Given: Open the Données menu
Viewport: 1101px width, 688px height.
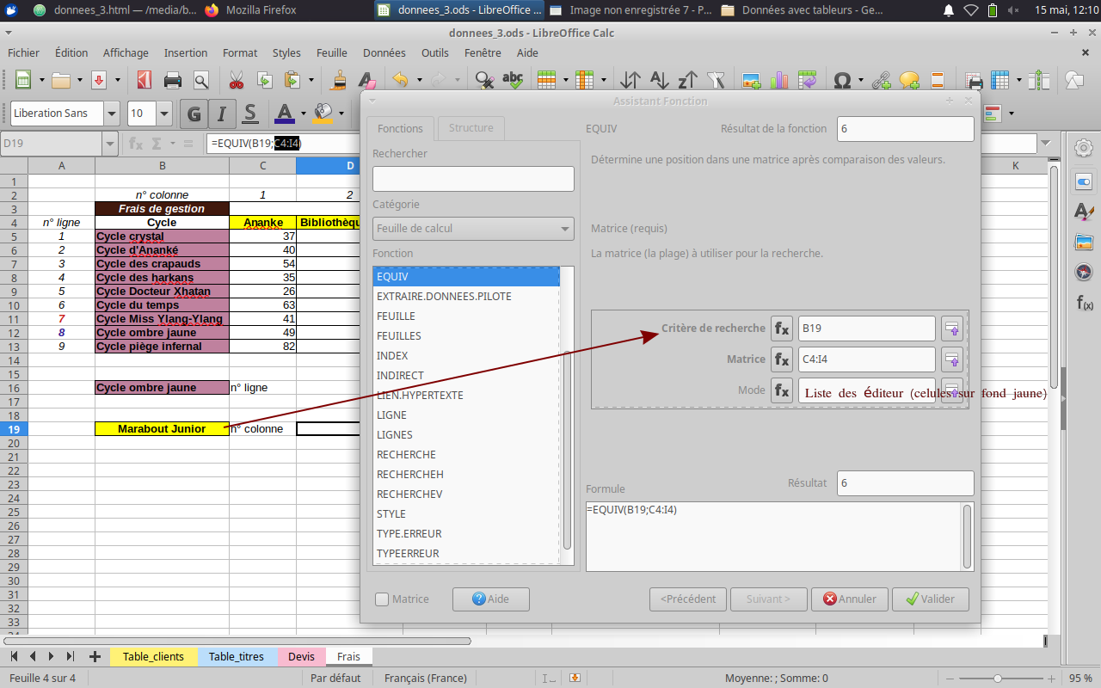Looking at the screenshot, I should coord(384,53).
